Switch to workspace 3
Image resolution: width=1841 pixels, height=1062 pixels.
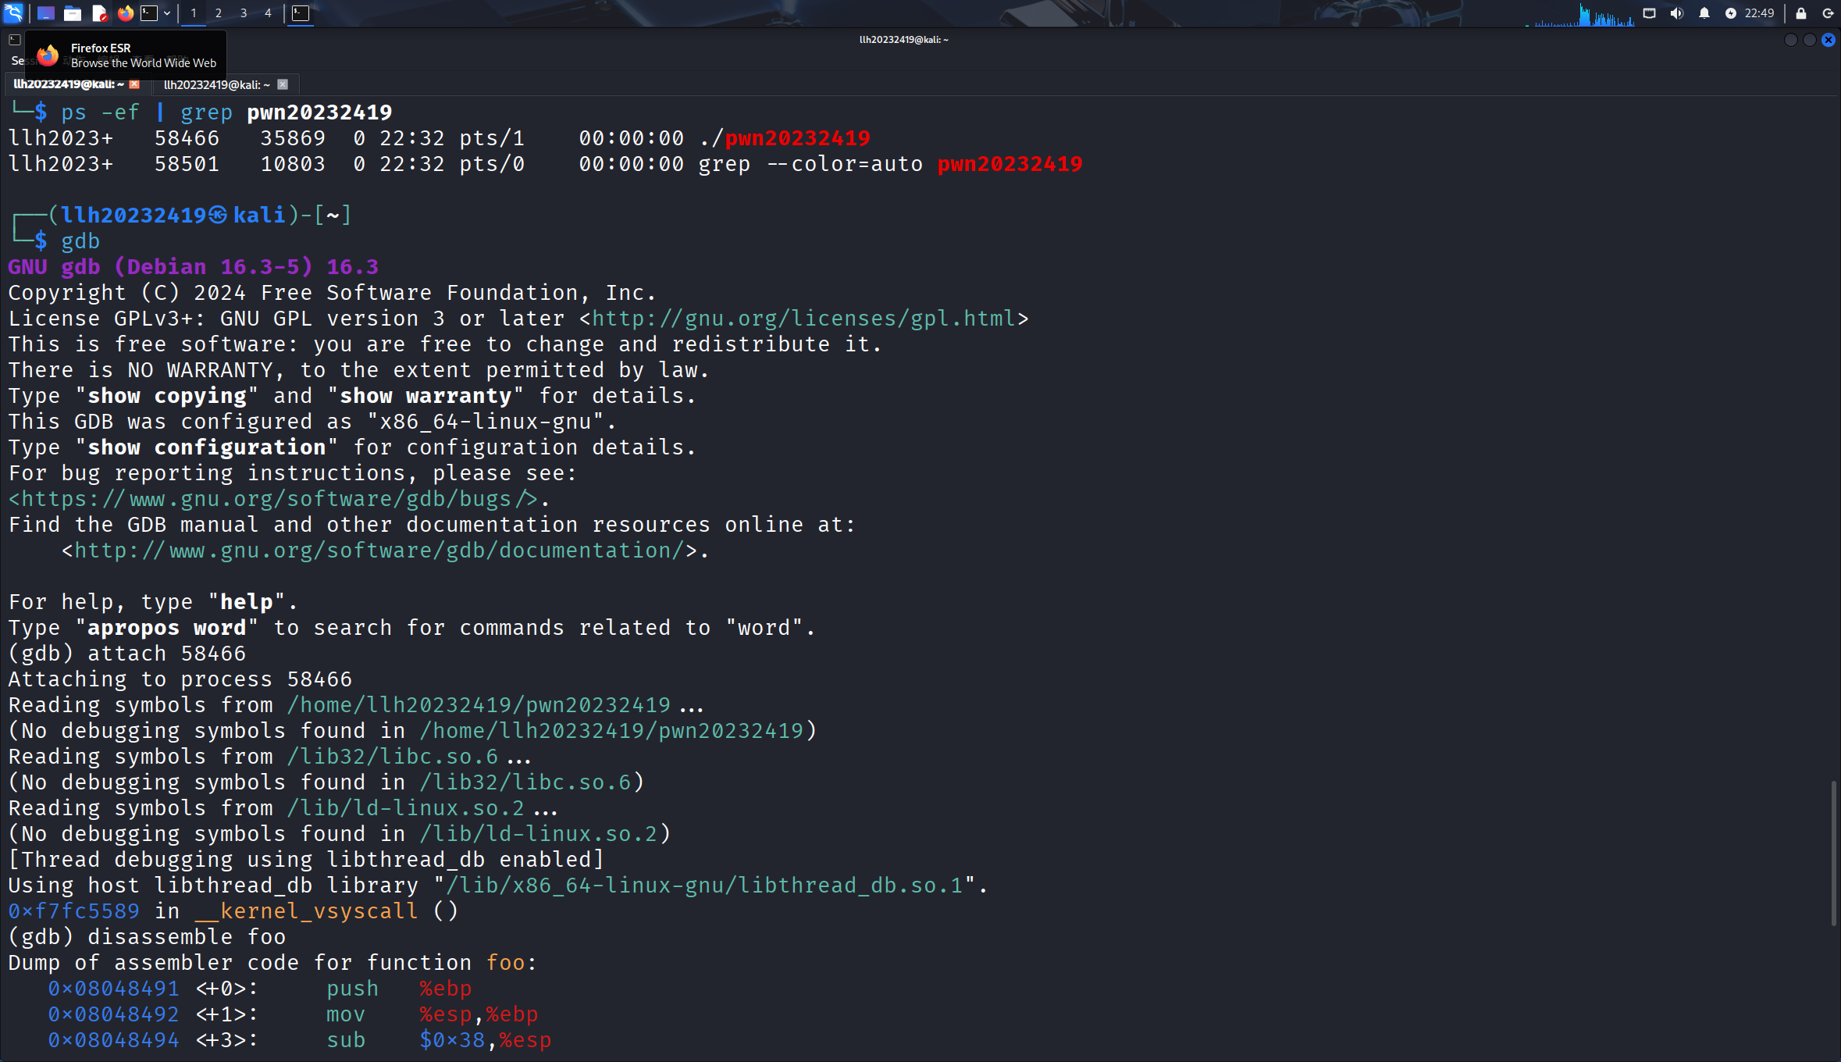point(244,12)
